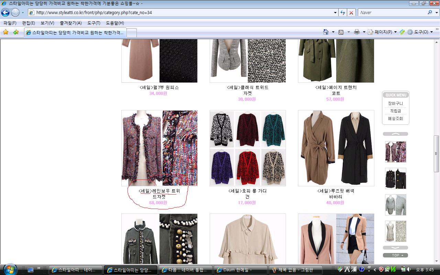This screenshot has width=440, height=275.
Task: Click the recent items down arrow
Action: 395,247
